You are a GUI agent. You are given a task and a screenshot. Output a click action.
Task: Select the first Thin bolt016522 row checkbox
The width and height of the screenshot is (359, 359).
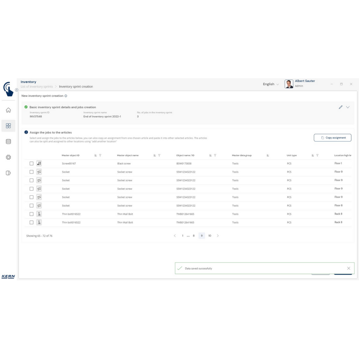click(x=32, y=214)
